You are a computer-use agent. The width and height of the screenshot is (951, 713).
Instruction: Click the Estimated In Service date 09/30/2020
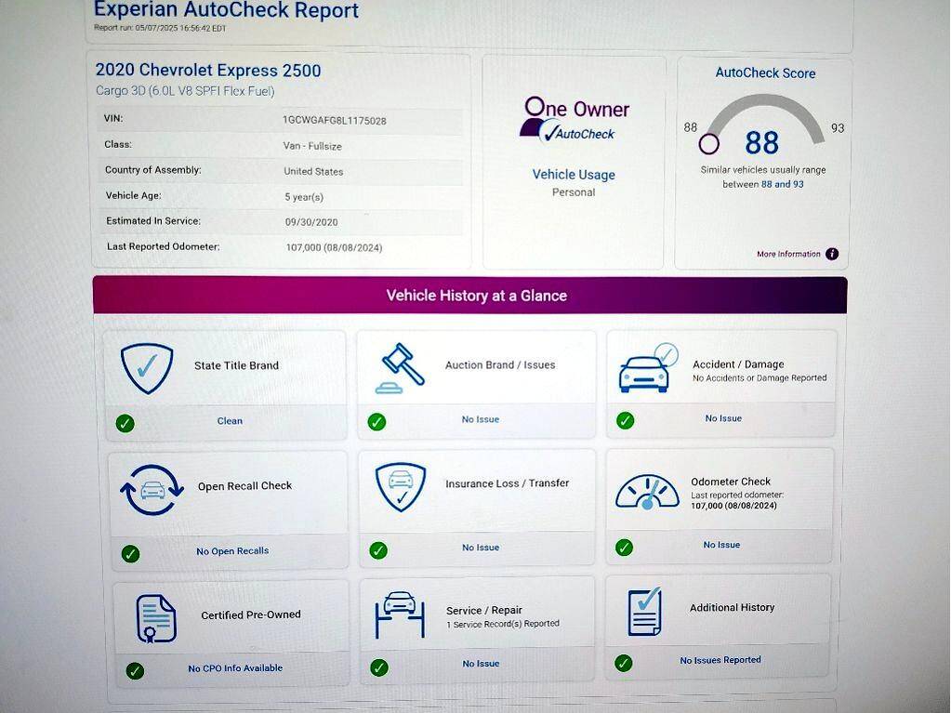311,222
